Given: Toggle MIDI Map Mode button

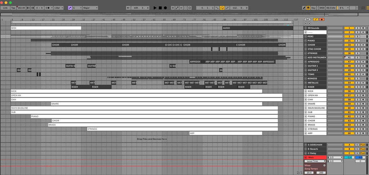Looking at the screenshot, I should [x=322, y=8].
